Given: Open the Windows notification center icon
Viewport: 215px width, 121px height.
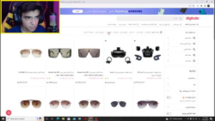Looking at the screenshot, I should click(211, 119).
